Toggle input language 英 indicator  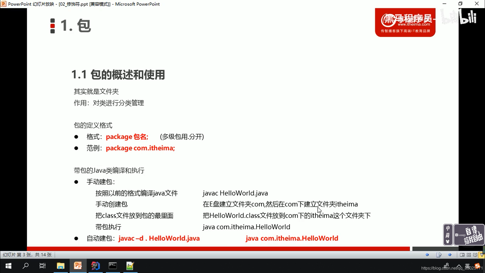coord(467,266)
